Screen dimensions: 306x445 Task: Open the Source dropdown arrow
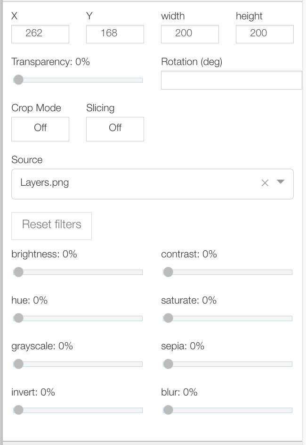click(x=281, y=182)
